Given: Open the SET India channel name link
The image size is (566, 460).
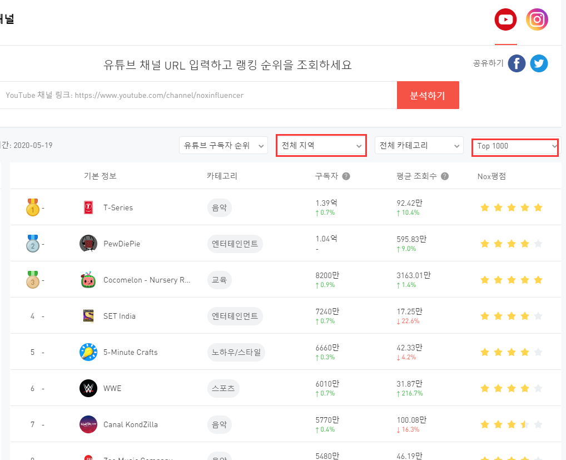Looking at the screenshot, I should [120, 316].
